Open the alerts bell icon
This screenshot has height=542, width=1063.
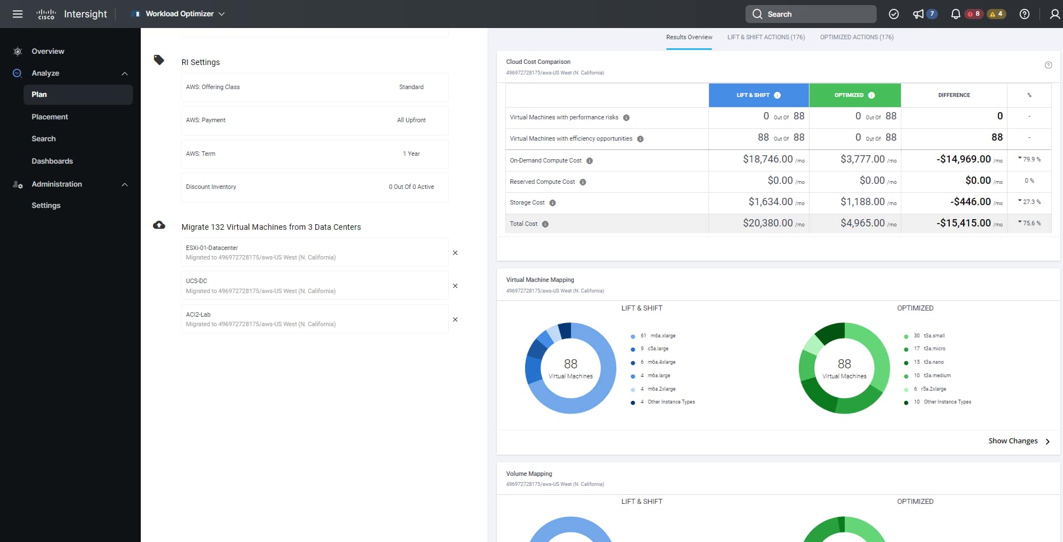955,14
